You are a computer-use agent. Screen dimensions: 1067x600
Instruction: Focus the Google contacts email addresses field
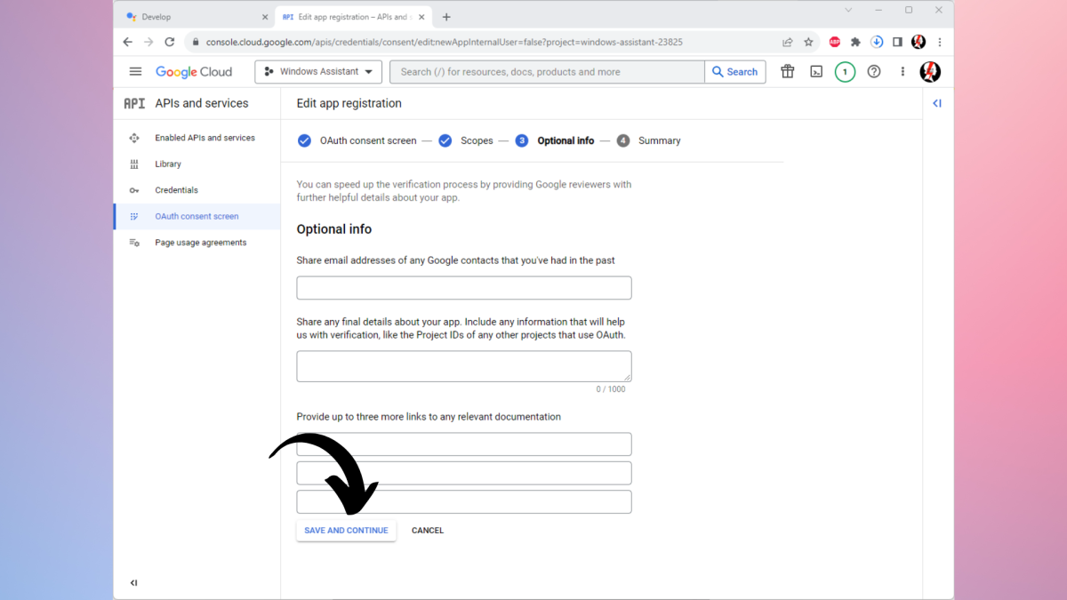pyautogui.click(x=464, y=288)
